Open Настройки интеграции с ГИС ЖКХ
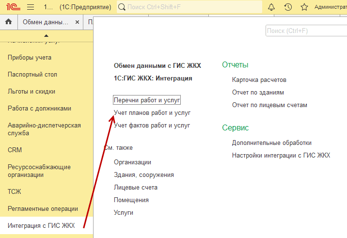 (x=281, y=156)
